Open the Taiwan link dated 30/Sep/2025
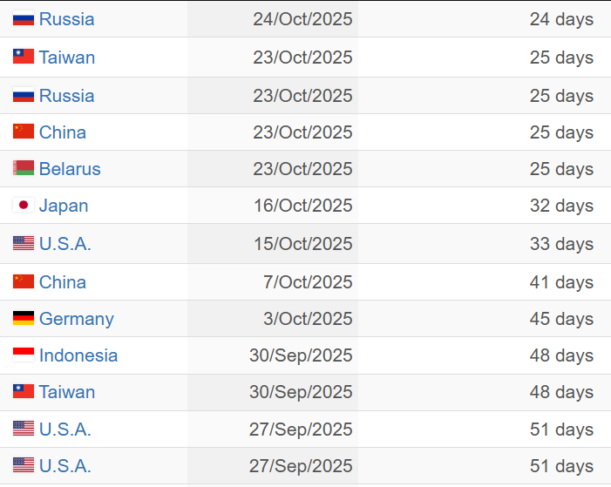 click(66, 392)
